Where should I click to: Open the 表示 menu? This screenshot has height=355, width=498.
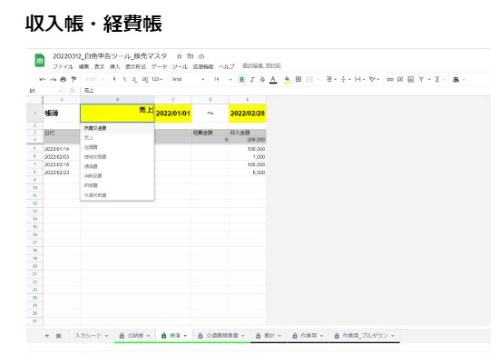coord(99,67)
